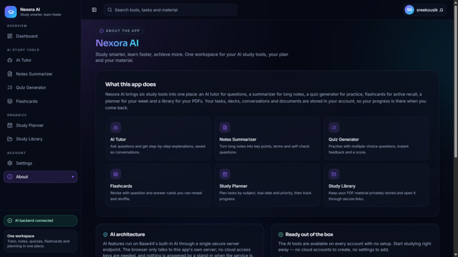This screenshot has width=458, height=257.
Task: Click the Flashcards card icon
Action: click(116, 174)
